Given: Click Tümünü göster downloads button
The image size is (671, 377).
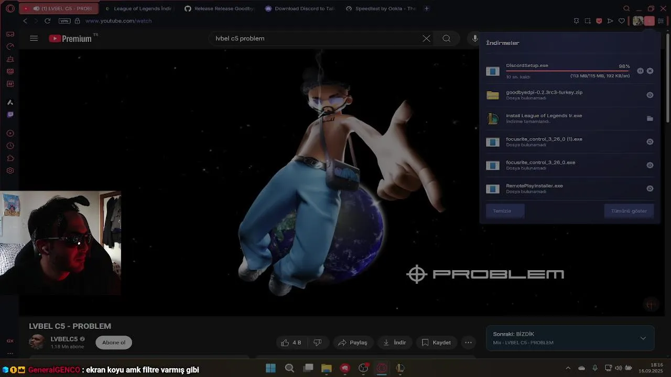Looking at the screenshot, I should [629, 211].
